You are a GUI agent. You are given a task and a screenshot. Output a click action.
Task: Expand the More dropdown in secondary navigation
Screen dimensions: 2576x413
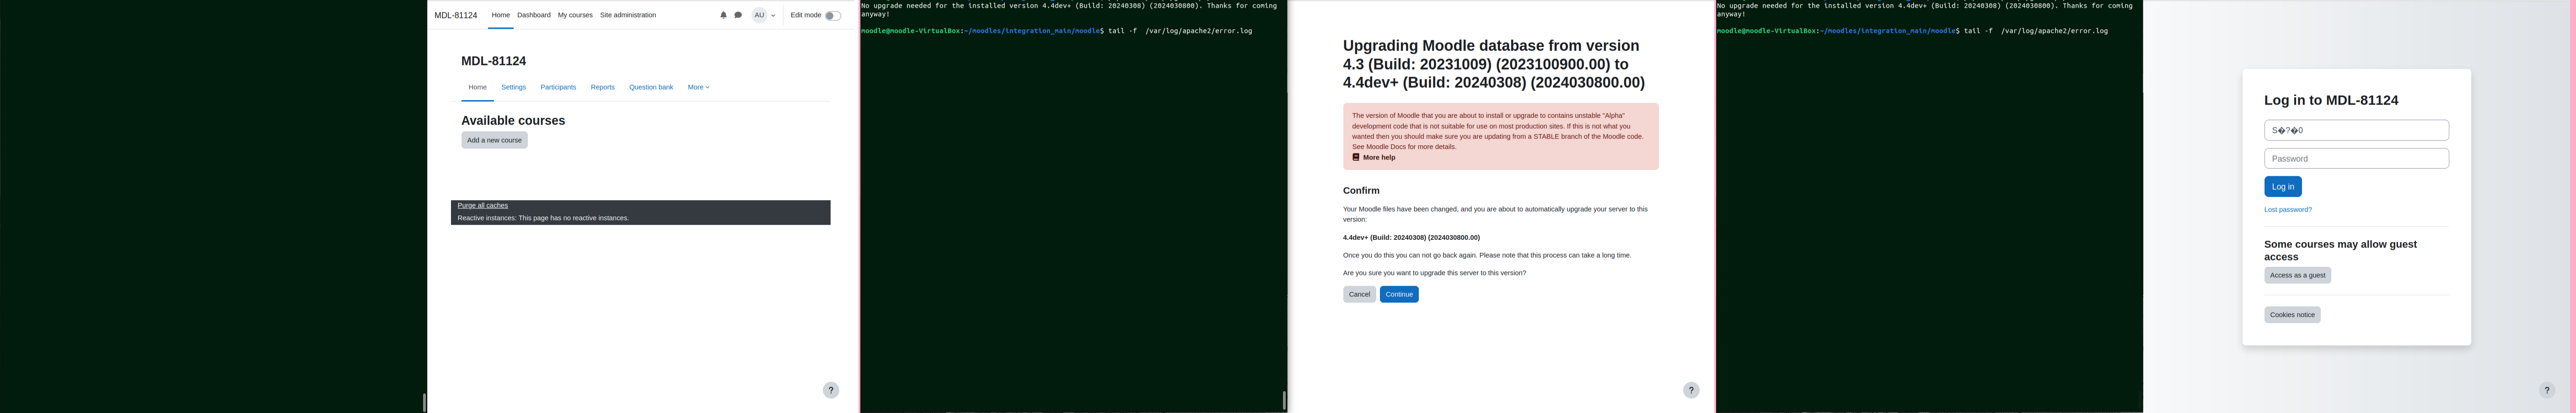(x=698, y=87)
